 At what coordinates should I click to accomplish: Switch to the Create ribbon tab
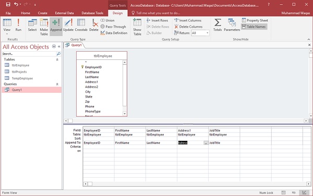coord(43,13)
